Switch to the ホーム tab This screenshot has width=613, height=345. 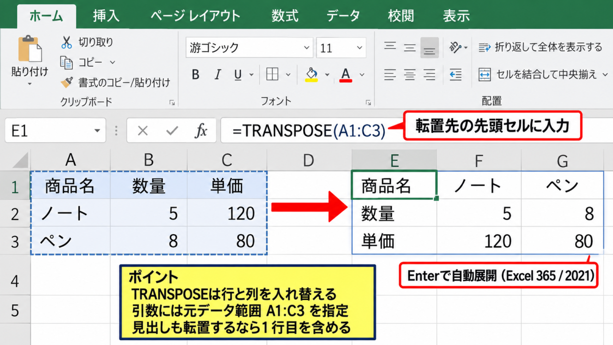[46, 16]
